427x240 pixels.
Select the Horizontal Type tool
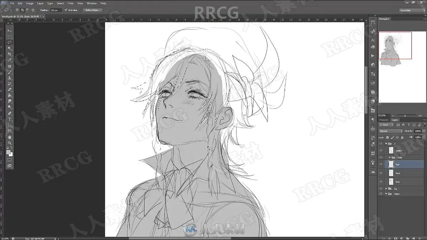click(x=10, y=119)
